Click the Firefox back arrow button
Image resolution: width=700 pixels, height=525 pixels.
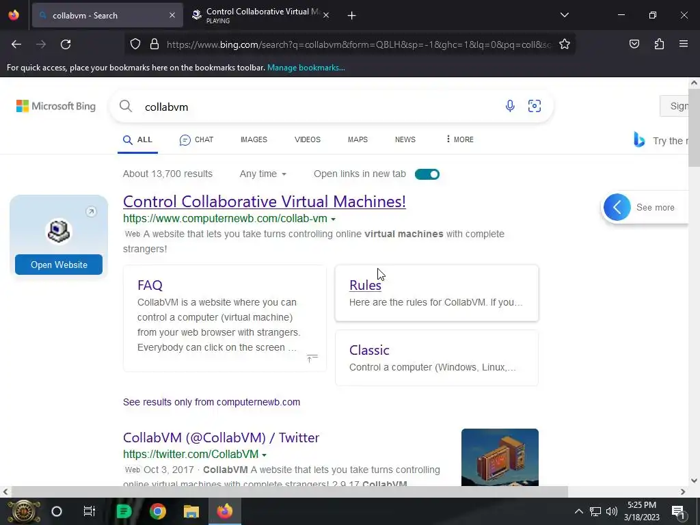(16, 44)
